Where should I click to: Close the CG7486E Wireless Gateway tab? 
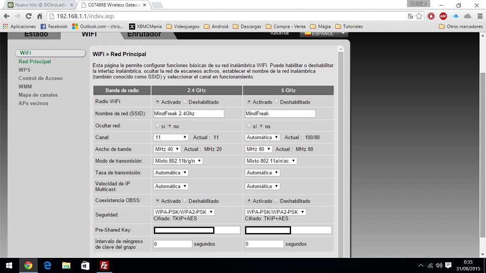point(144,5)
